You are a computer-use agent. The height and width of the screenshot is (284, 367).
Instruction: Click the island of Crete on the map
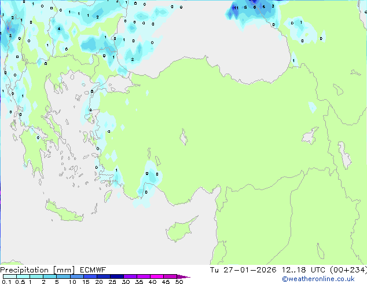(64, 212)
